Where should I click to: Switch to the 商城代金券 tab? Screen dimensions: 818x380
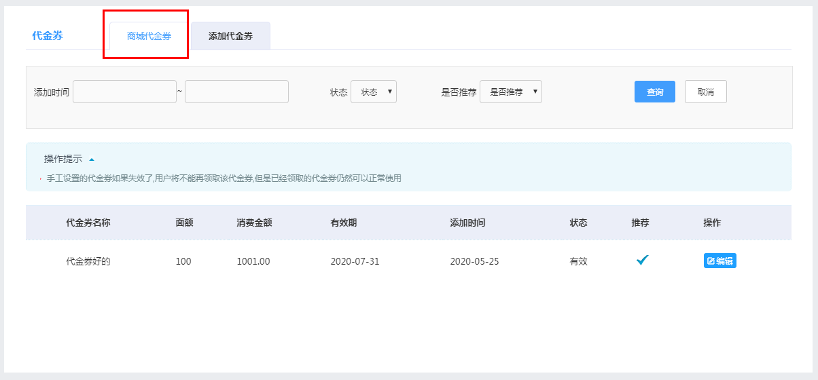(149, 36)
